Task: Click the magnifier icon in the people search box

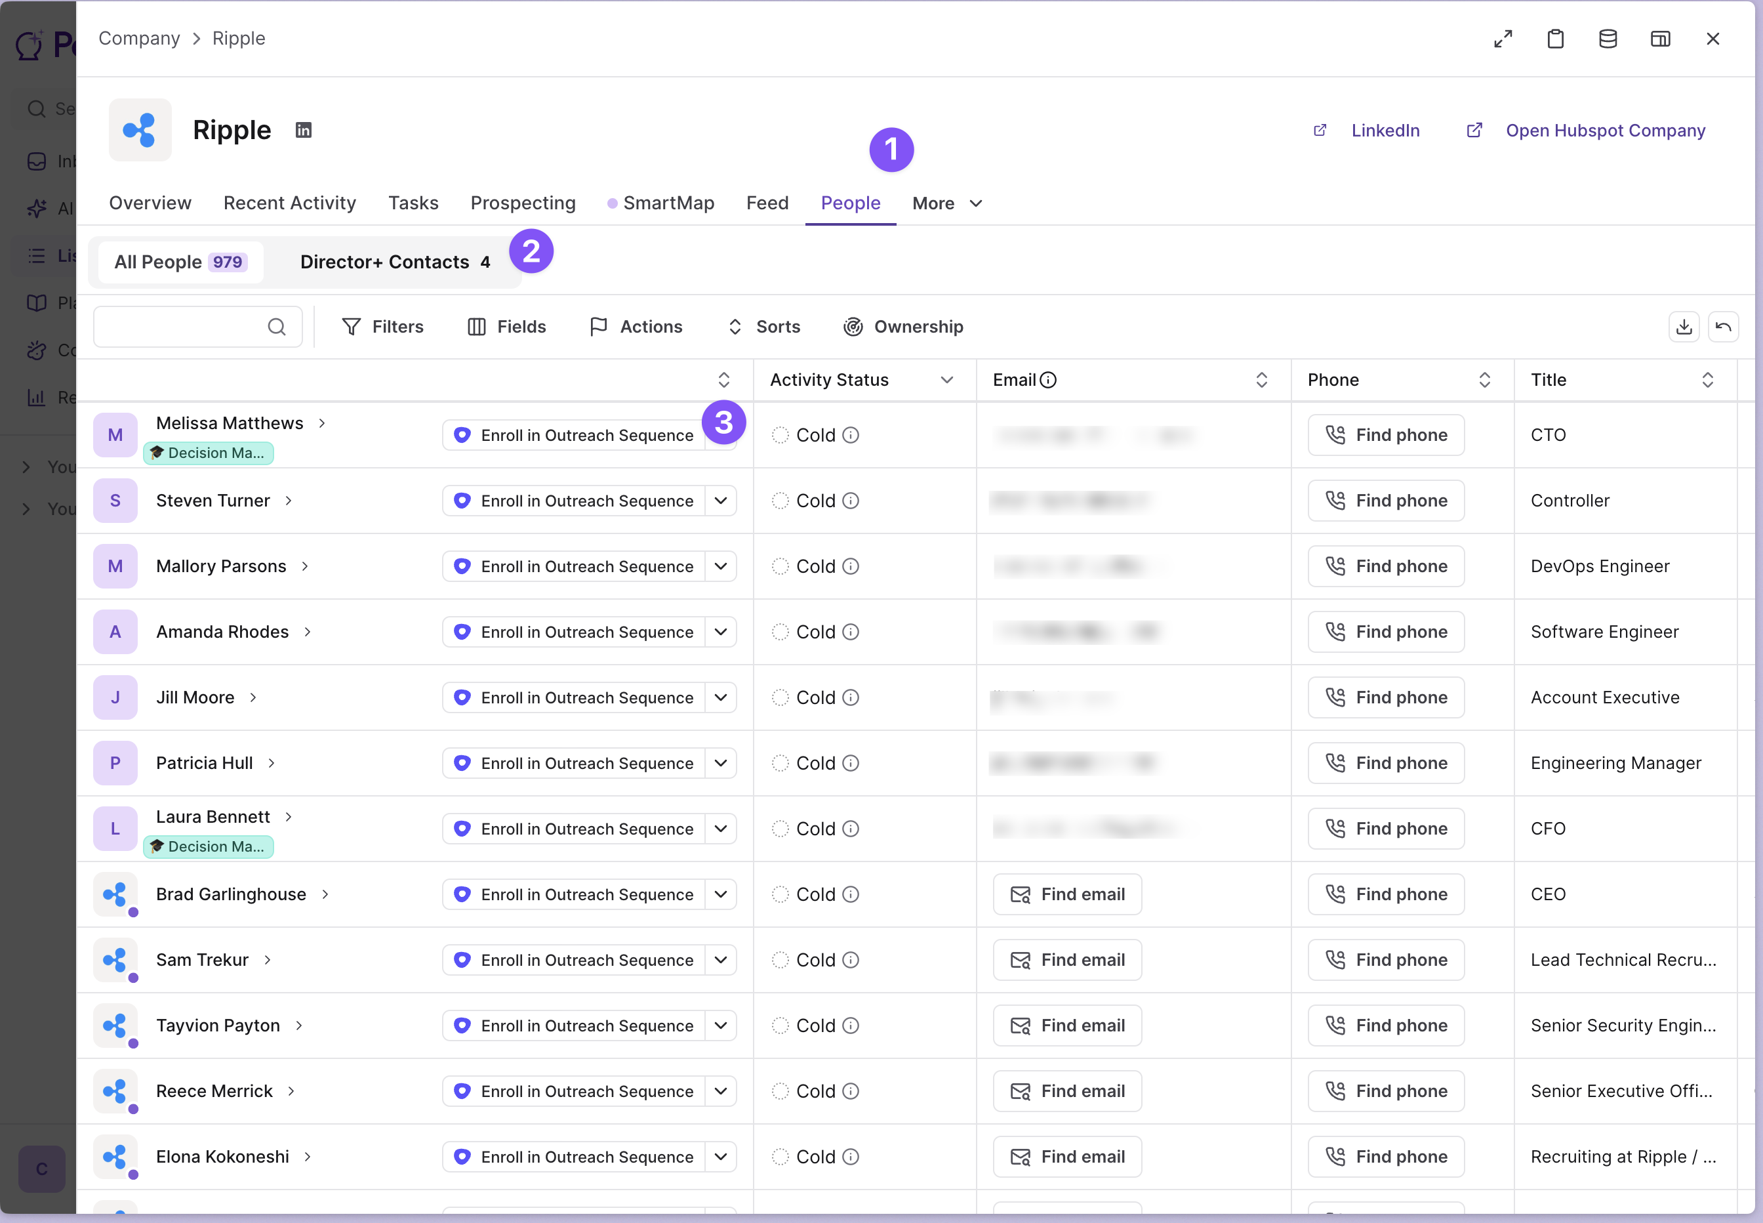Action: (277, 327)
